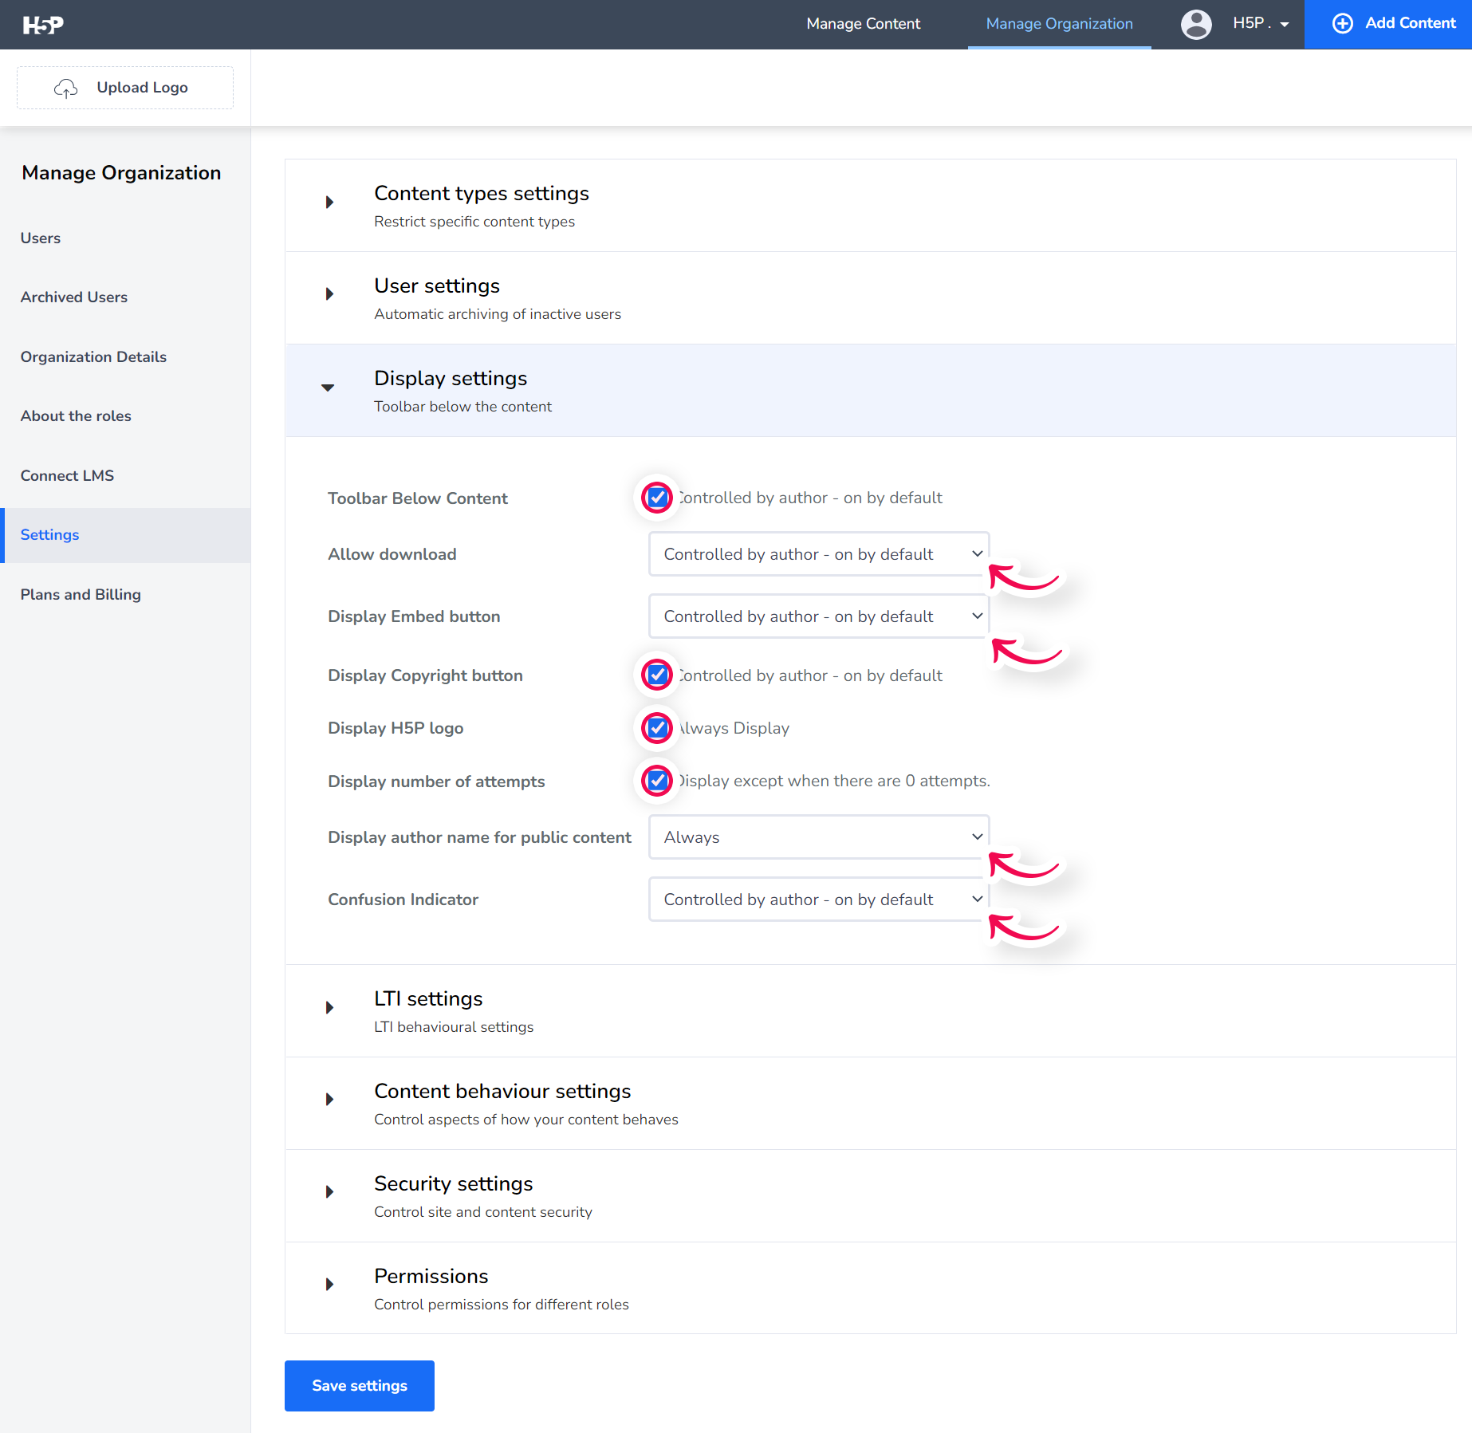Switch to the Manage Content tab
This screenshot has width=1472, height=1433.
[x=863, y=23]
